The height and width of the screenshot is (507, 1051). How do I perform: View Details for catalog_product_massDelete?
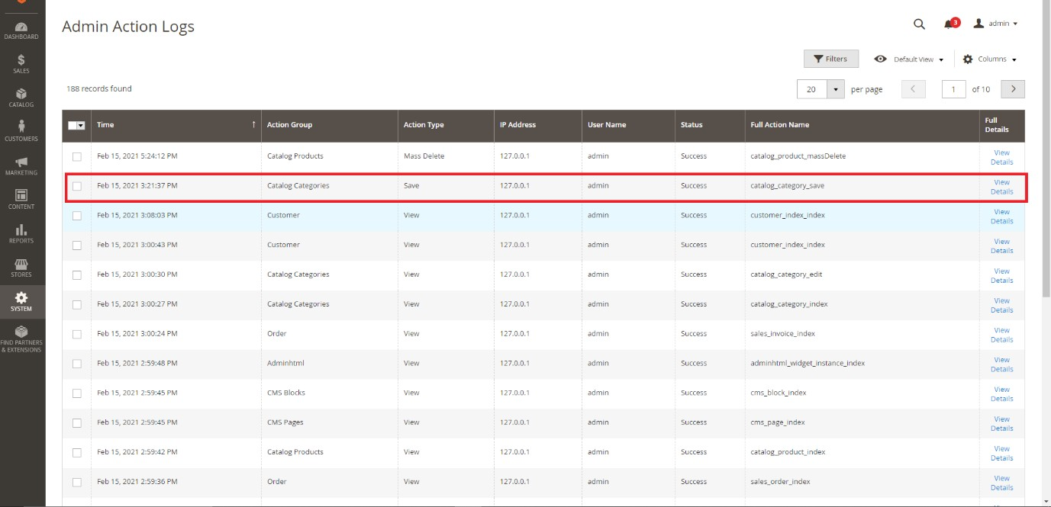(1001, 157)
